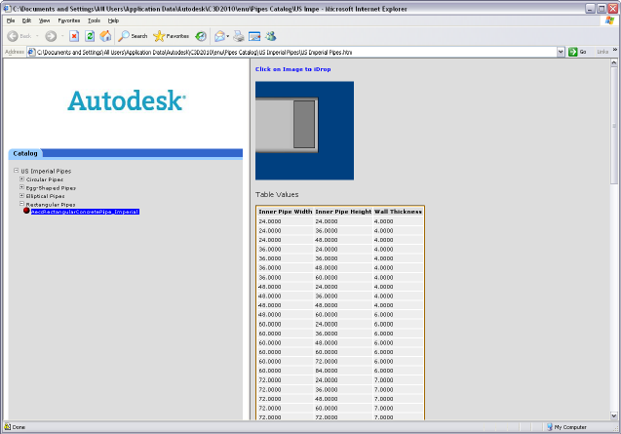
Task: Click the page icon in the address bar
Action: [x=32, y=52]
